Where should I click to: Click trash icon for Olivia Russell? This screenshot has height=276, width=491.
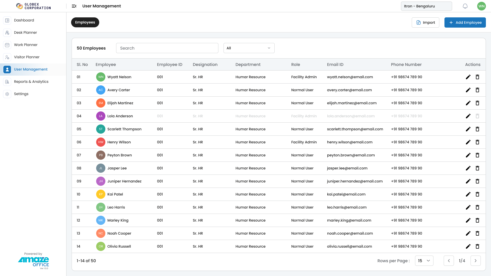[x=477, y=246]
